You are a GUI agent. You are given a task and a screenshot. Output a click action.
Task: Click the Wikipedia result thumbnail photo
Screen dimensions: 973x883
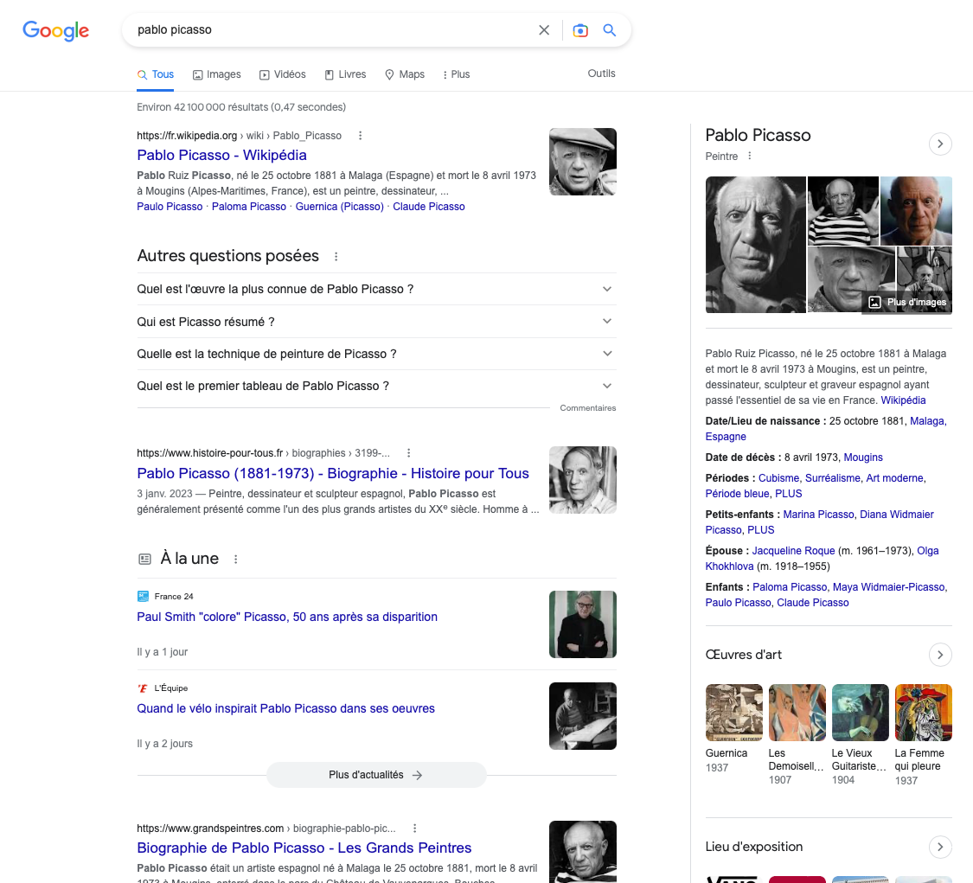click(x=583, y=162)
